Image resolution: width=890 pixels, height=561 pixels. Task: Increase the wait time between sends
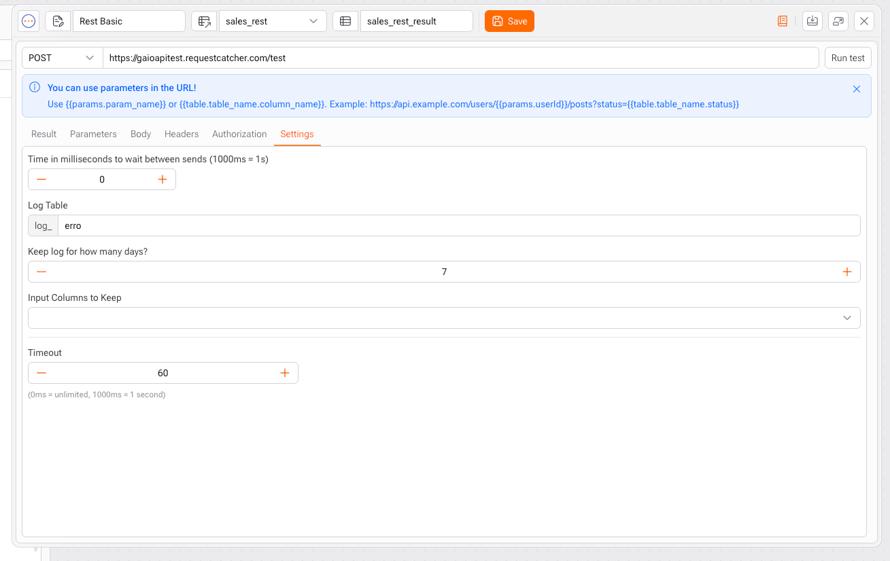(x=162, y=179)
